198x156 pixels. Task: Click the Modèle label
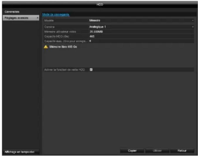tap(49, 20)
